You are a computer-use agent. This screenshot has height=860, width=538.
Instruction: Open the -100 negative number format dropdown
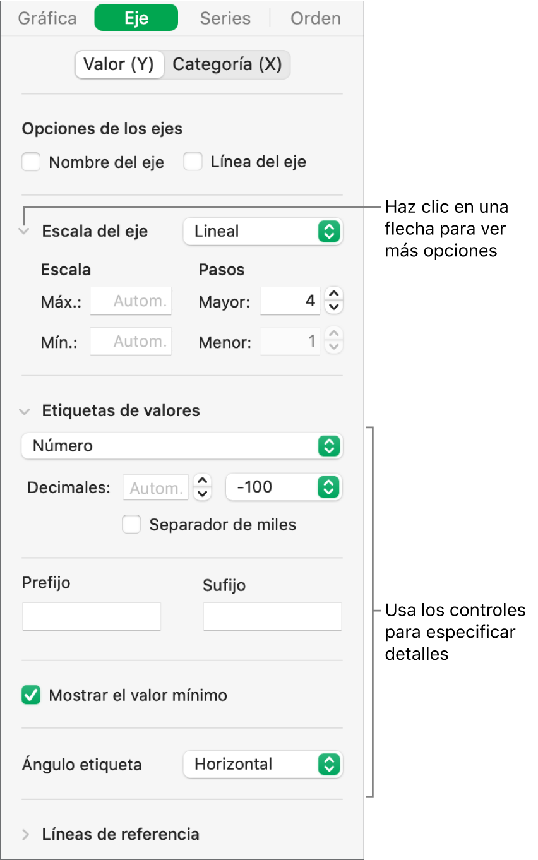284,487
